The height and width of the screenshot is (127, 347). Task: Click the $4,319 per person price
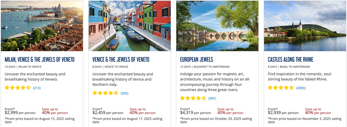(195, 113)
